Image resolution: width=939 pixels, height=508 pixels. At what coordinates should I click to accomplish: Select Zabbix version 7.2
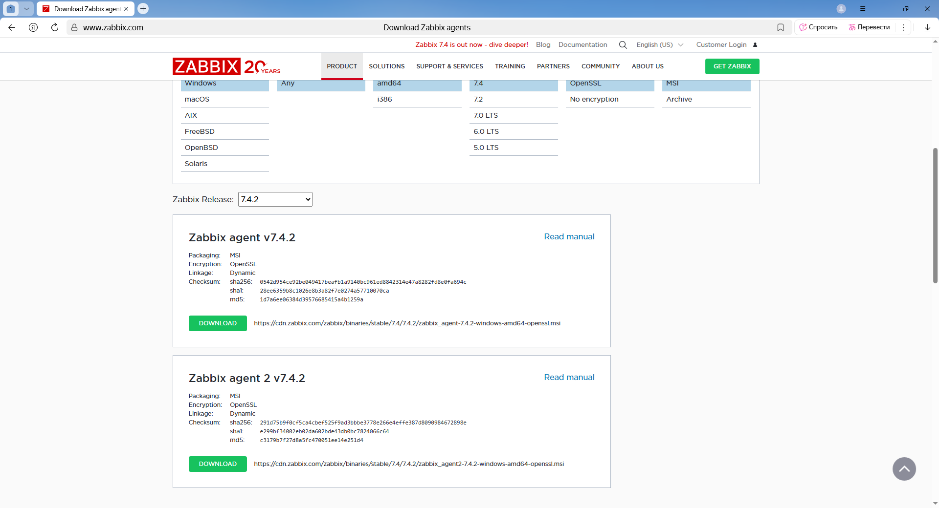point(514,99)
